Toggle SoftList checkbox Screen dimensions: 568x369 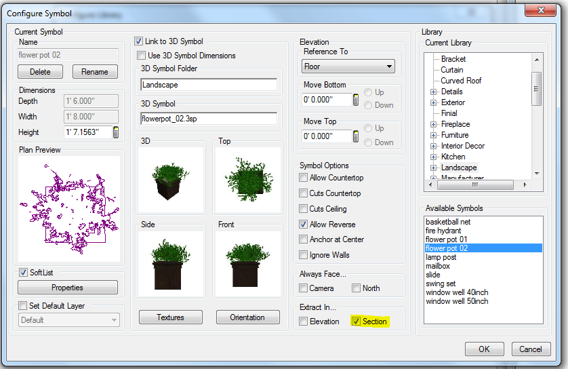tap(23, 272)
